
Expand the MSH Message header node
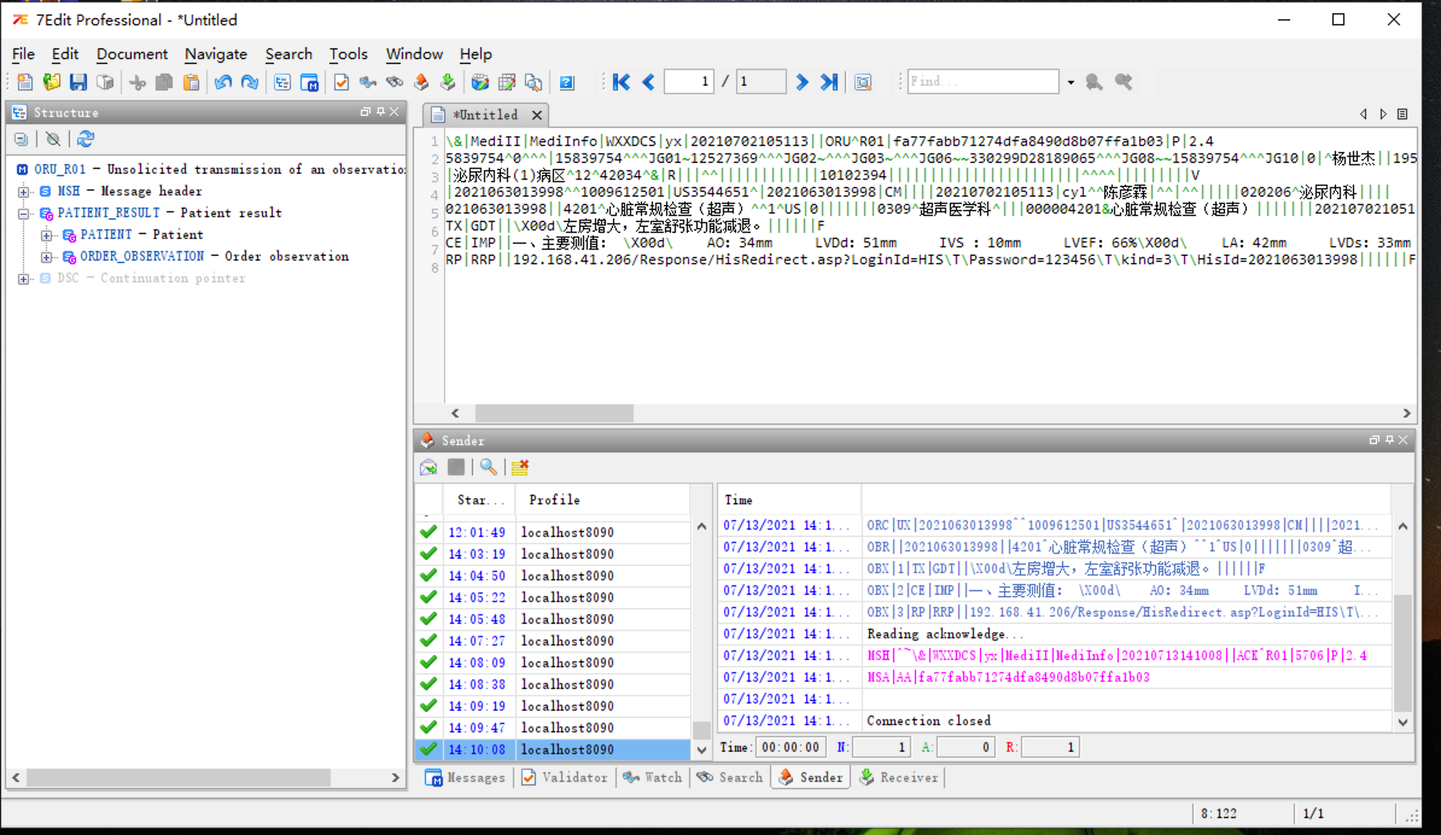tap(24, 192)
